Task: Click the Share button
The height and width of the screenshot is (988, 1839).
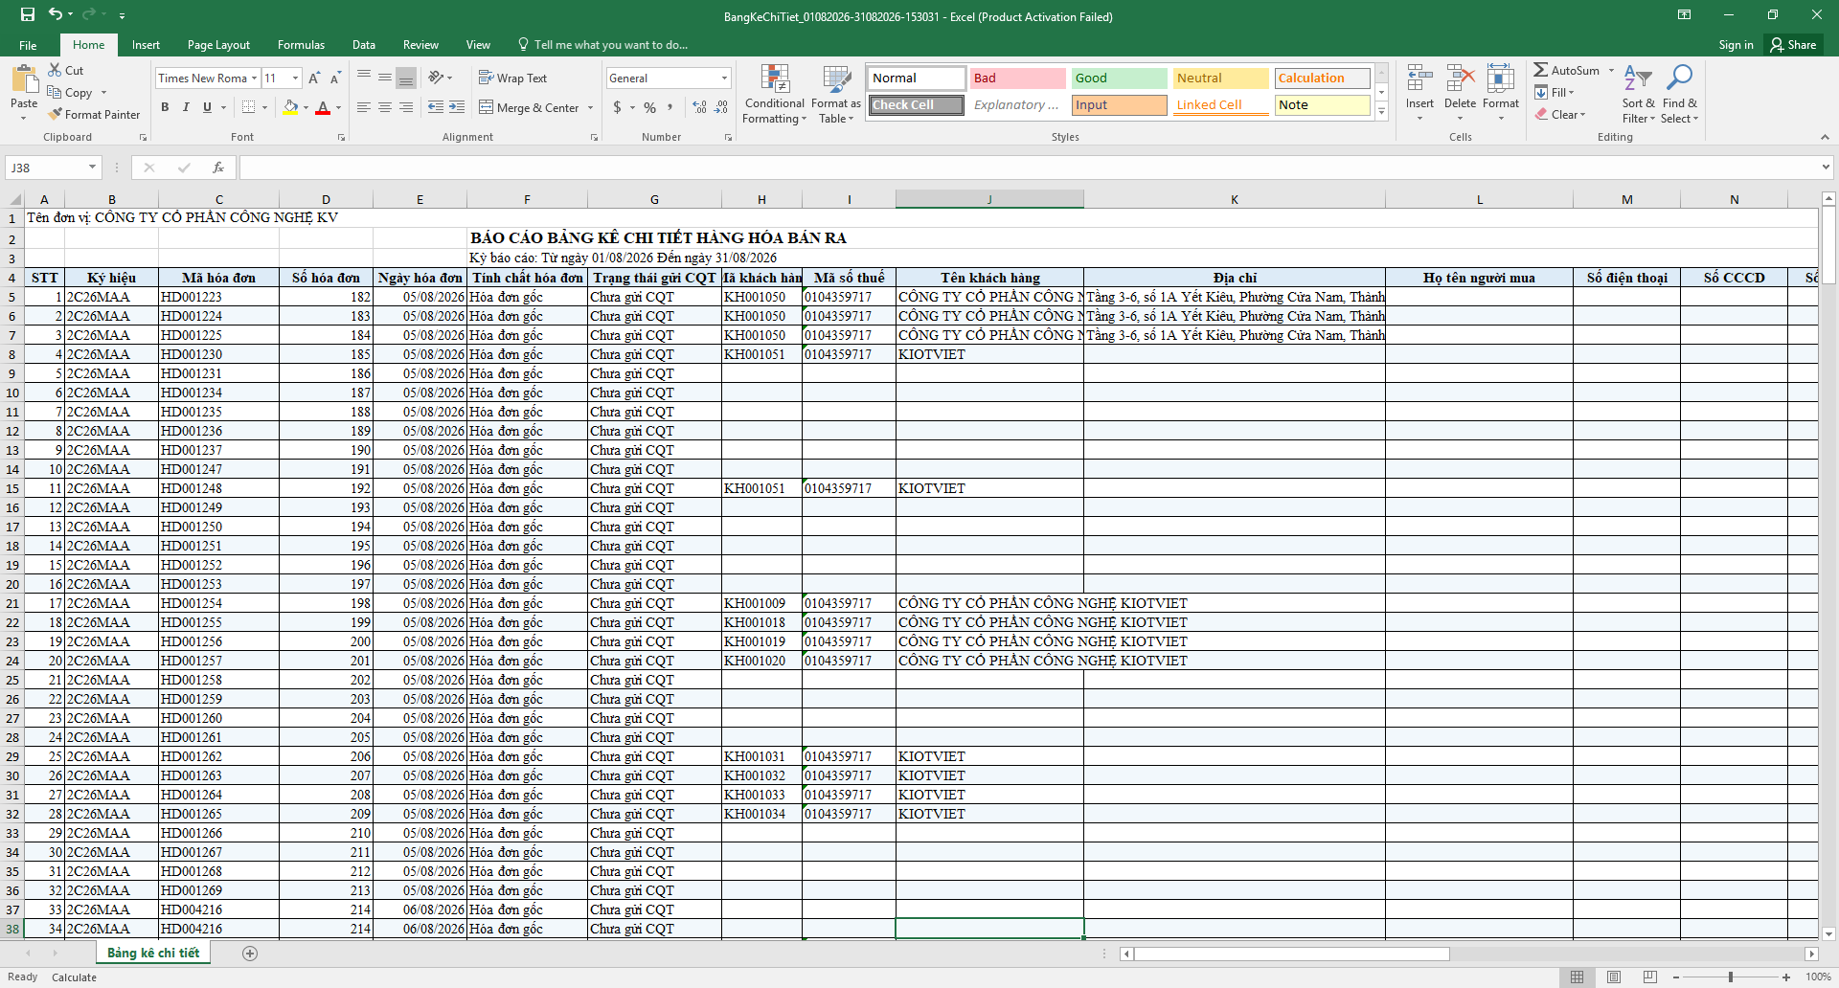Action: coord(1794,45)
